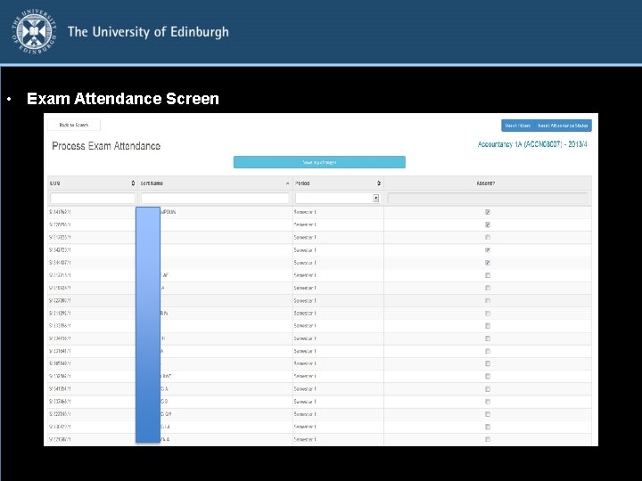Click the University of Edinburgh crest logo
Viewport: 642px width, 481px height.
[x=34, y=32]
